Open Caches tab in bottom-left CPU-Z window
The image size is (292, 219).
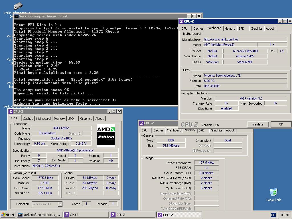[28, 119]
